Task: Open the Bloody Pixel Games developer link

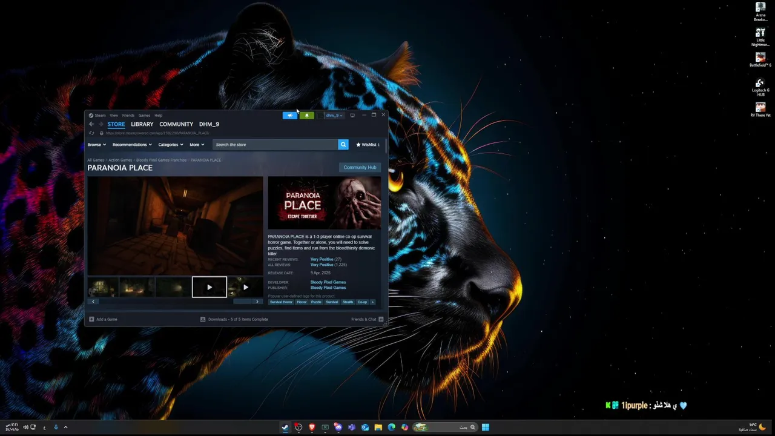Action: pos(328,282)
